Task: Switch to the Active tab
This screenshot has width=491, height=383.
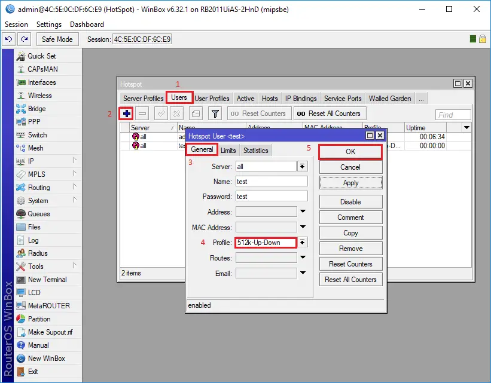Action: pyautogui.click(x=245, y=99)
